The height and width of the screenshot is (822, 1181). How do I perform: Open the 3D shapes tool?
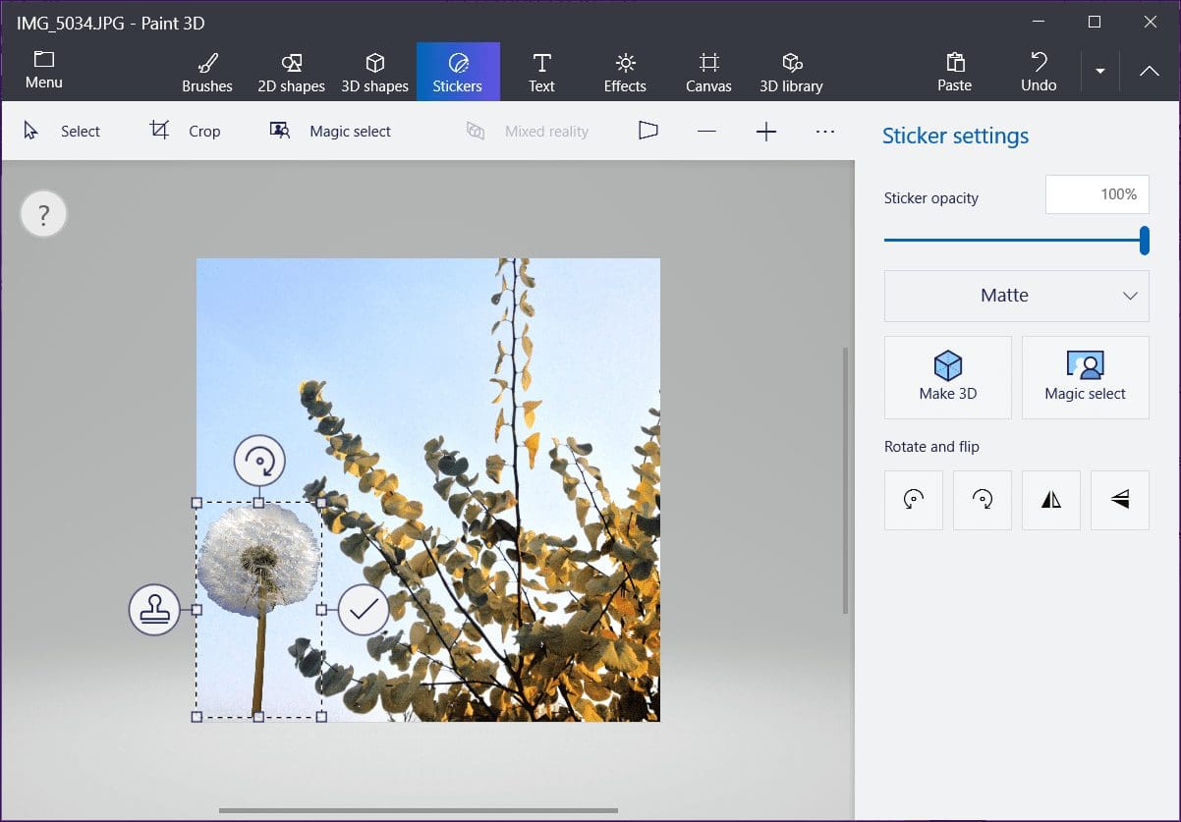coord(374,73)
